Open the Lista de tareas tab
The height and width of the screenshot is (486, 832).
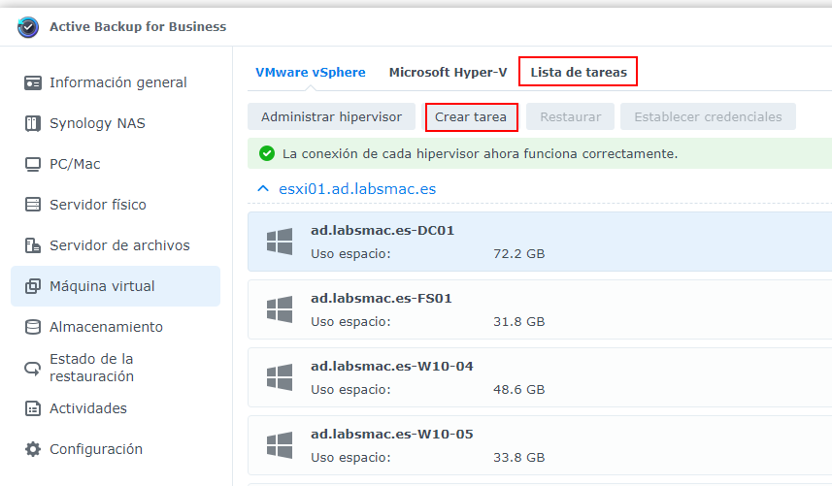(578, 72)
